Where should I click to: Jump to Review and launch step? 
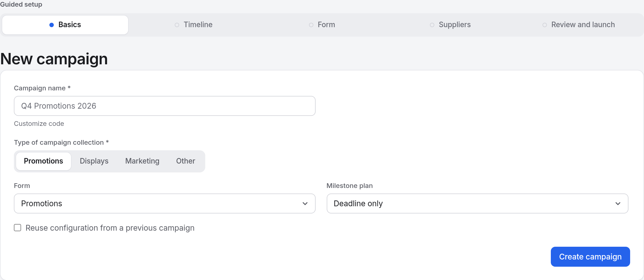coord(579,25)
